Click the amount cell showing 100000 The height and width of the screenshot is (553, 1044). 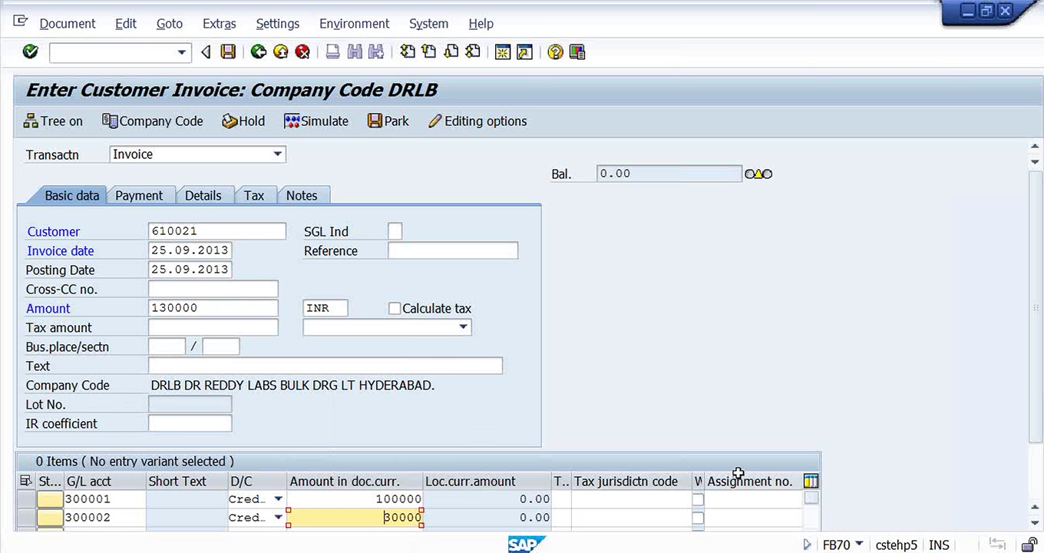355,499
